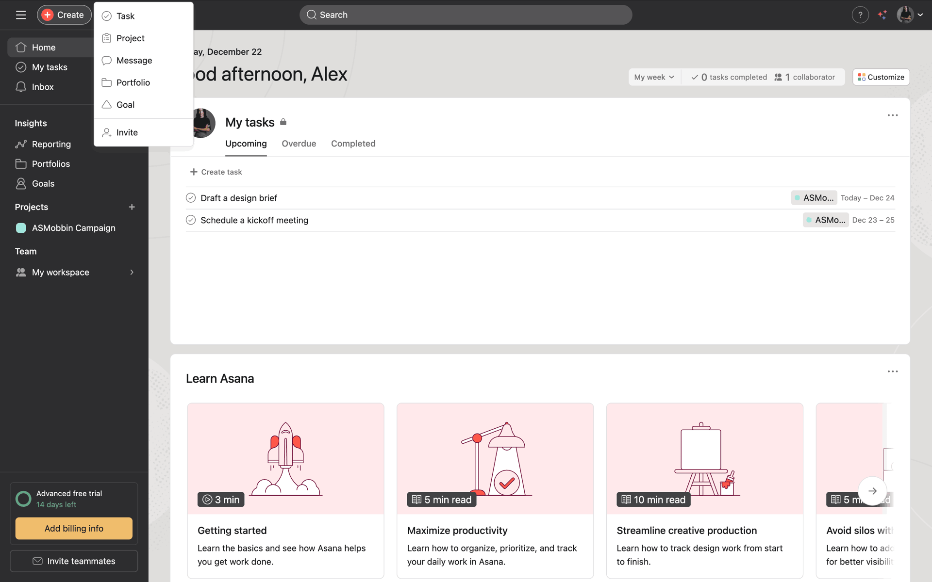Add a new project with the plus icon
The width and height of the screenshot is (932, 582).
132,207
